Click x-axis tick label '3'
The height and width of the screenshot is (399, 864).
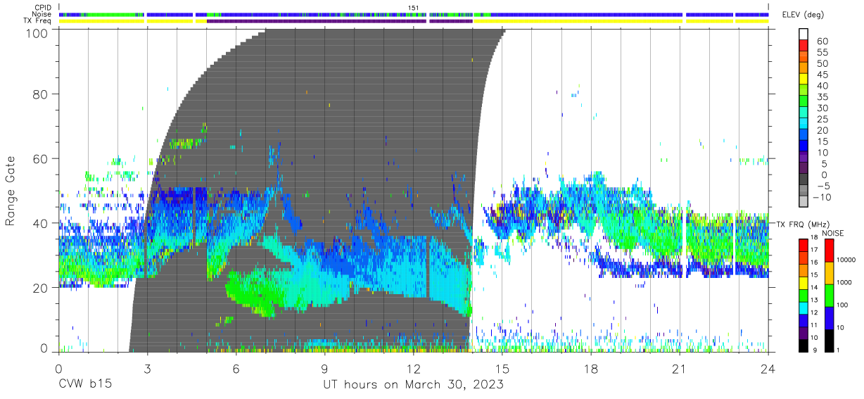click(147, 368)
